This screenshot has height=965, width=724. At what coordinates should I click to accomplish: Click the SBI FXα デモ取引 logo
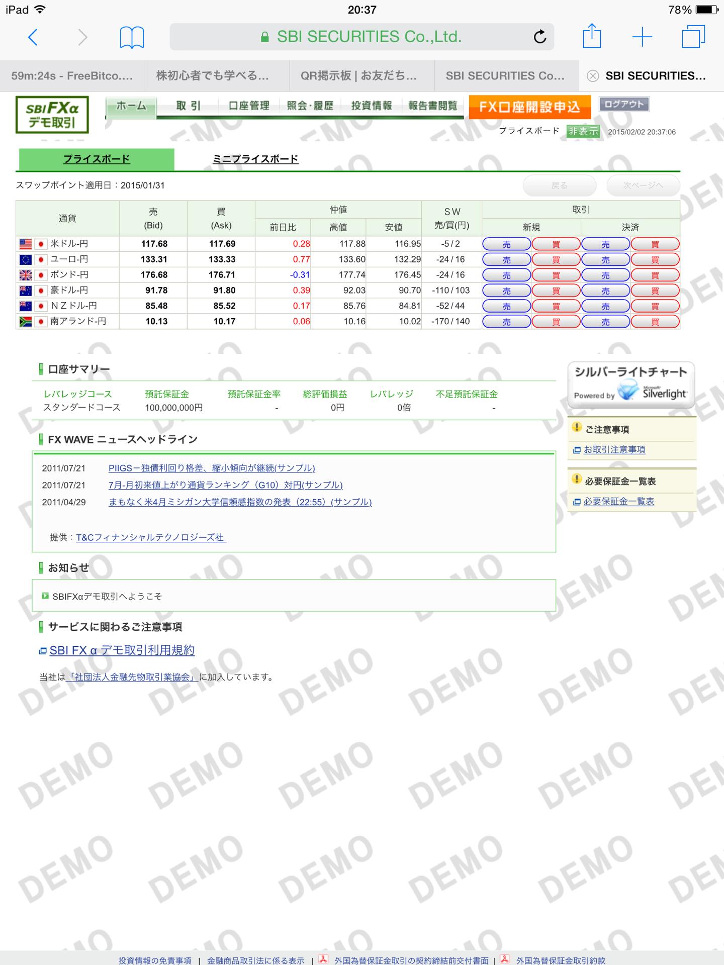point(52,115)
